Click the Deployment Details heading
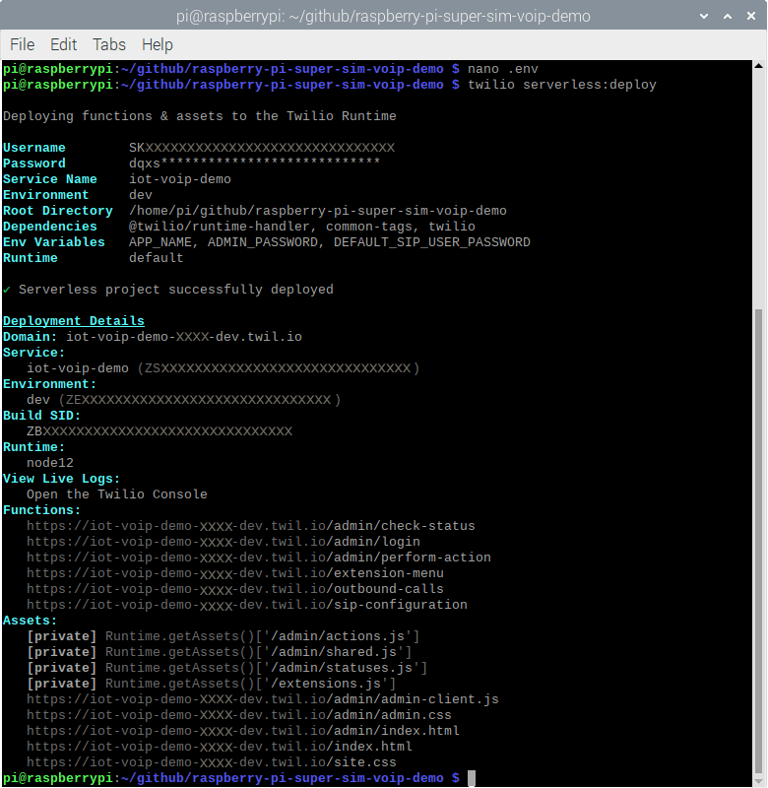The image size is (768, 788). tap(73, 321)
